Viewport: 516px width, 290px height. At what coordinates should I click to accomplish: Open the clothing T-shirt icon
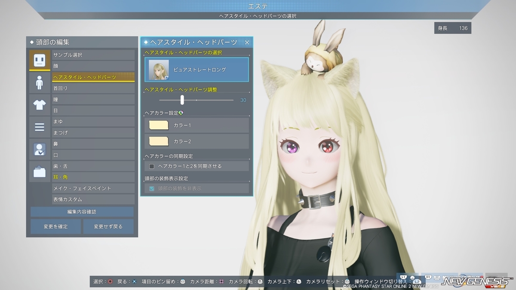click(40, 105)
